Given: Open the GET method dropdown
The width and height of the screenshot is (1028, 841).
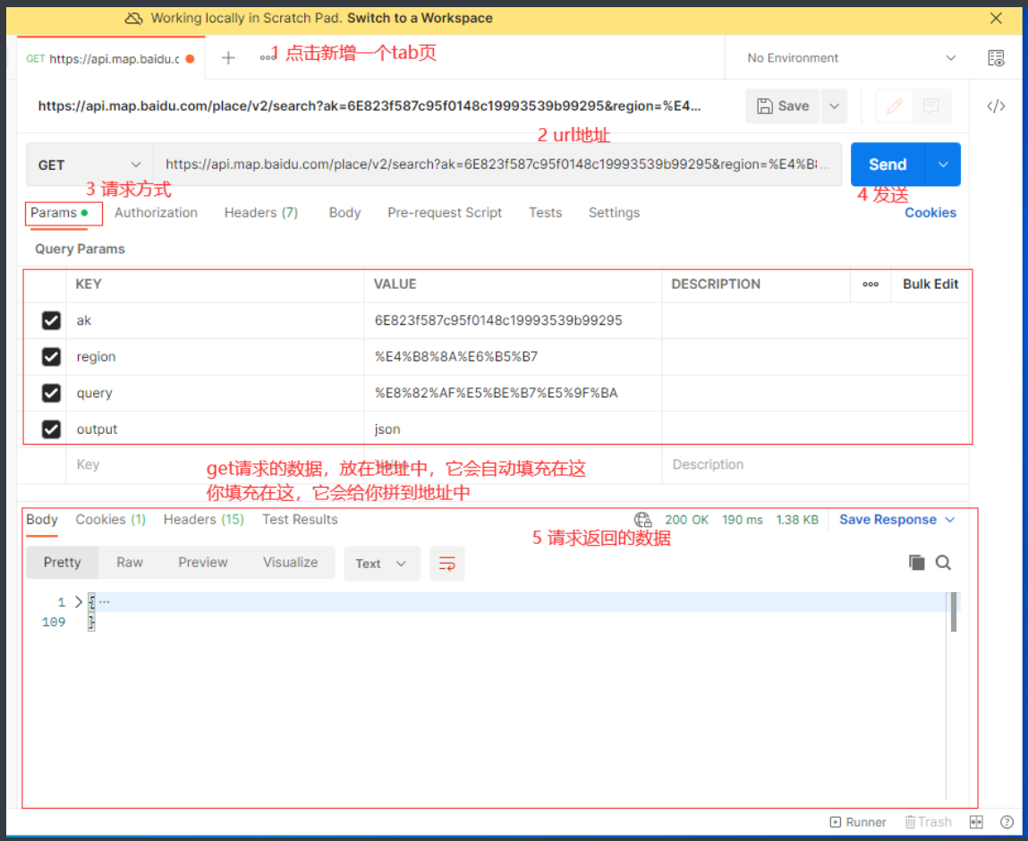Looking at the screenshot, I should click(89, 165).
